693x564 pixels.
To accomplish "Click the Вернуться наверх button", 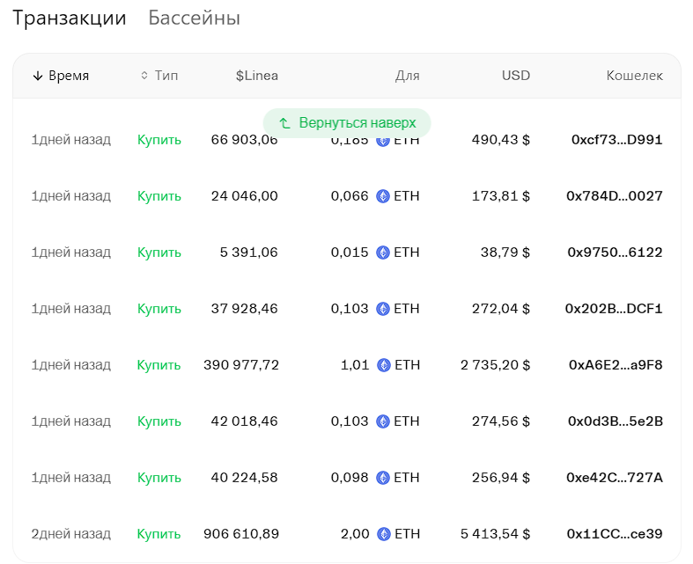I will coord(346,123).
